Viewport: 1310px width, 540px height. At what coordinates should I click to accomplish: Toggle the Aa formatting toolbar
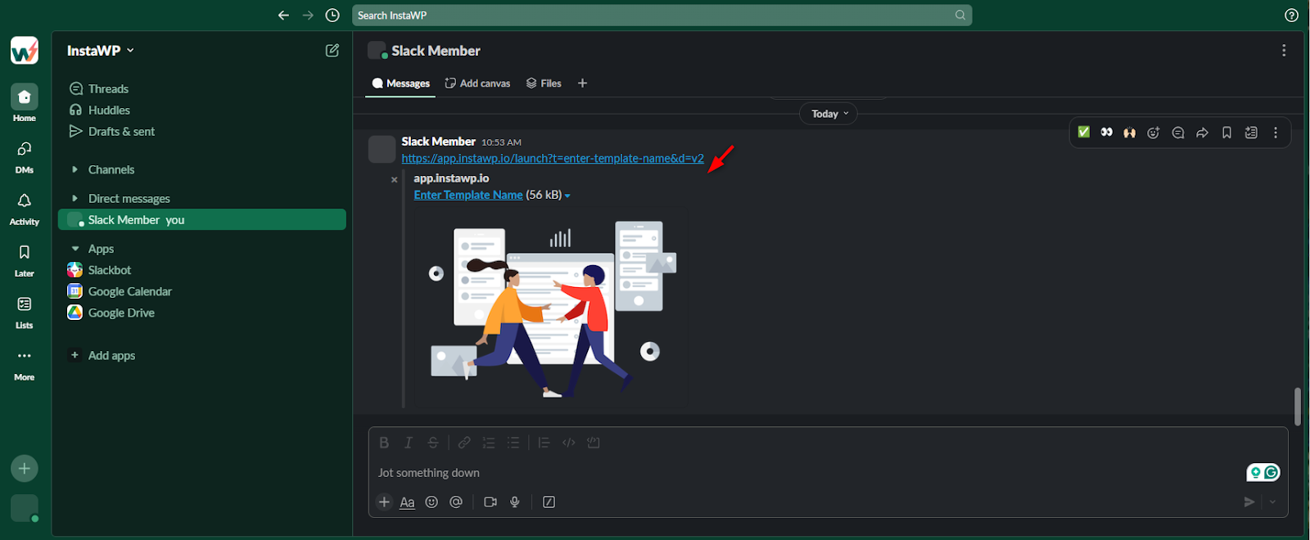pyautogui.click(x=407, y=502)
